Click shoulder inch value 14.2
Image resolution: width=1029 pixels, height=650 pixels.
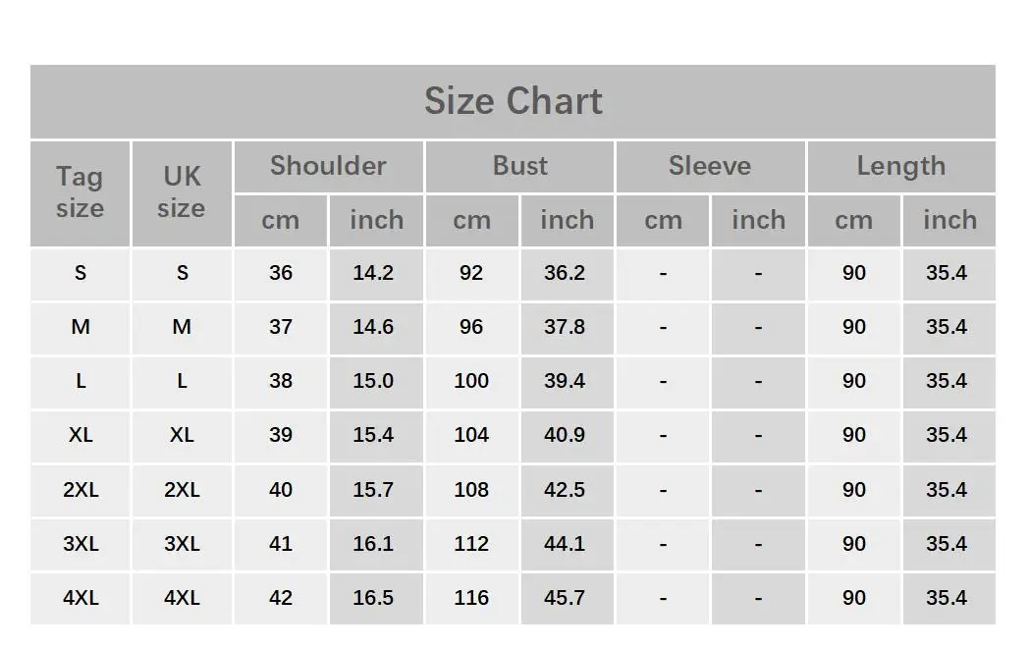[375, 274]
